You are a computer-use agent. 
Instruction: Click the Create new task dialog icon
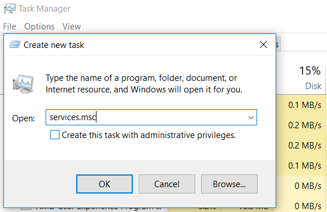tap(15, 44)
